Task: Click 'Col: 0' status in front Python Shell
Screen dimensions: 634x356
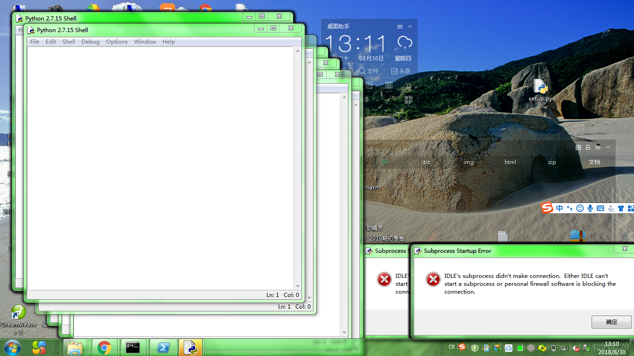Action: tap(292, 295)
